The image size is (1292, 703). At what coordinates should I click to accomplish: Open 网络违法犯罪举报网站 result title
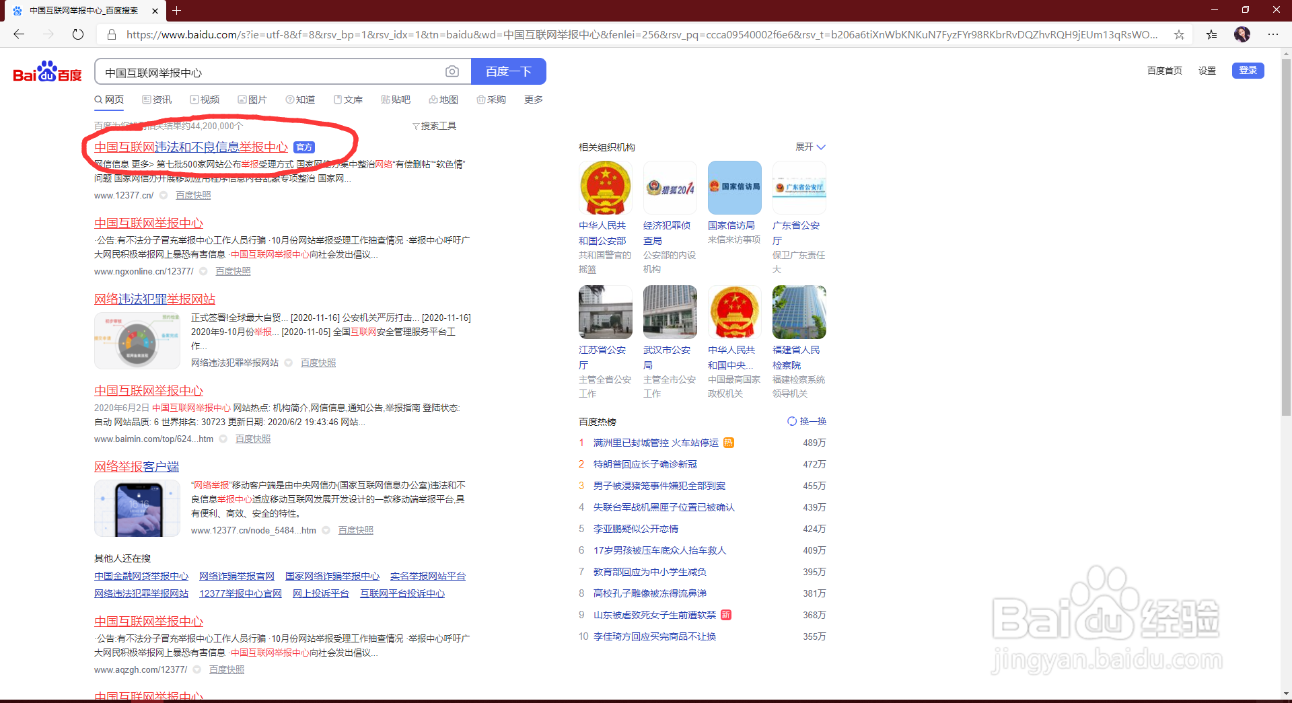pyautogui.click(x=155, y=299)
